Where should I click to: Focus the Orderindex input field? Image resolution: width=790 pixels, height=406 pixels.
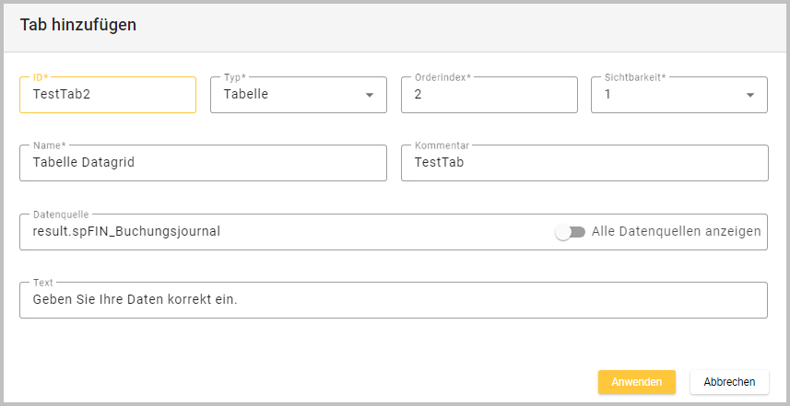[489, 95]
